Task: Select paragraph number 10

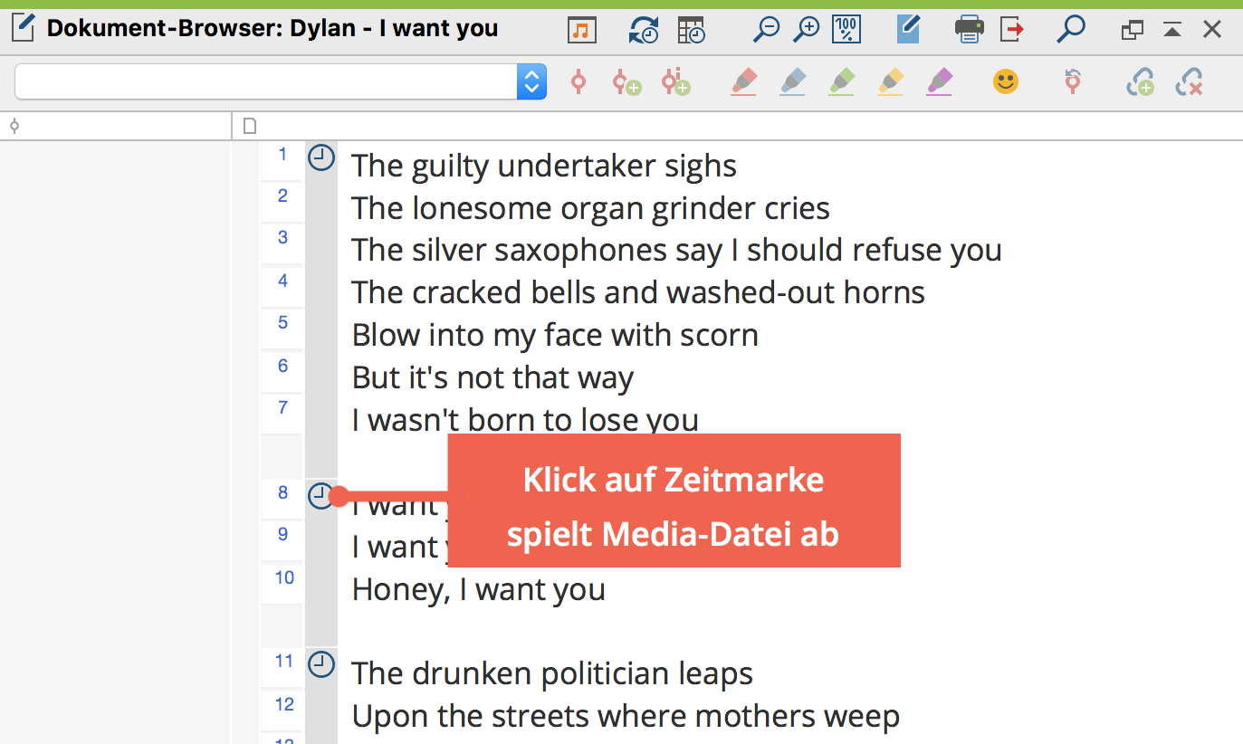Action: [x=284, y=577]
